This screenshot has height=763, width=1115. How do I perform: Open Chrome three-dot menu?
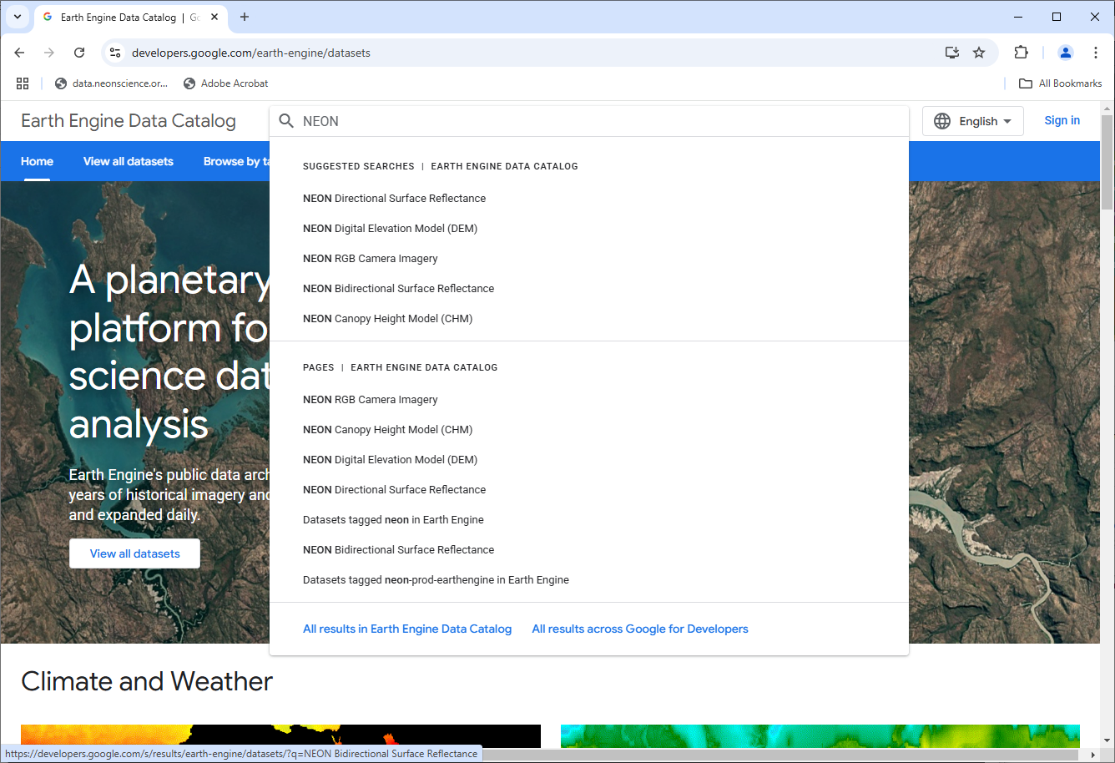[x=1096, y=53]
